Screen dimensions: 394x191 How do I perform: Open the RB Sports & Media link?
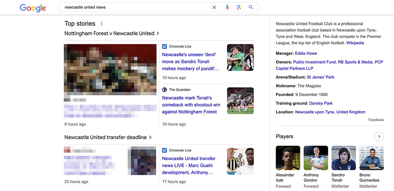point(355,62)
